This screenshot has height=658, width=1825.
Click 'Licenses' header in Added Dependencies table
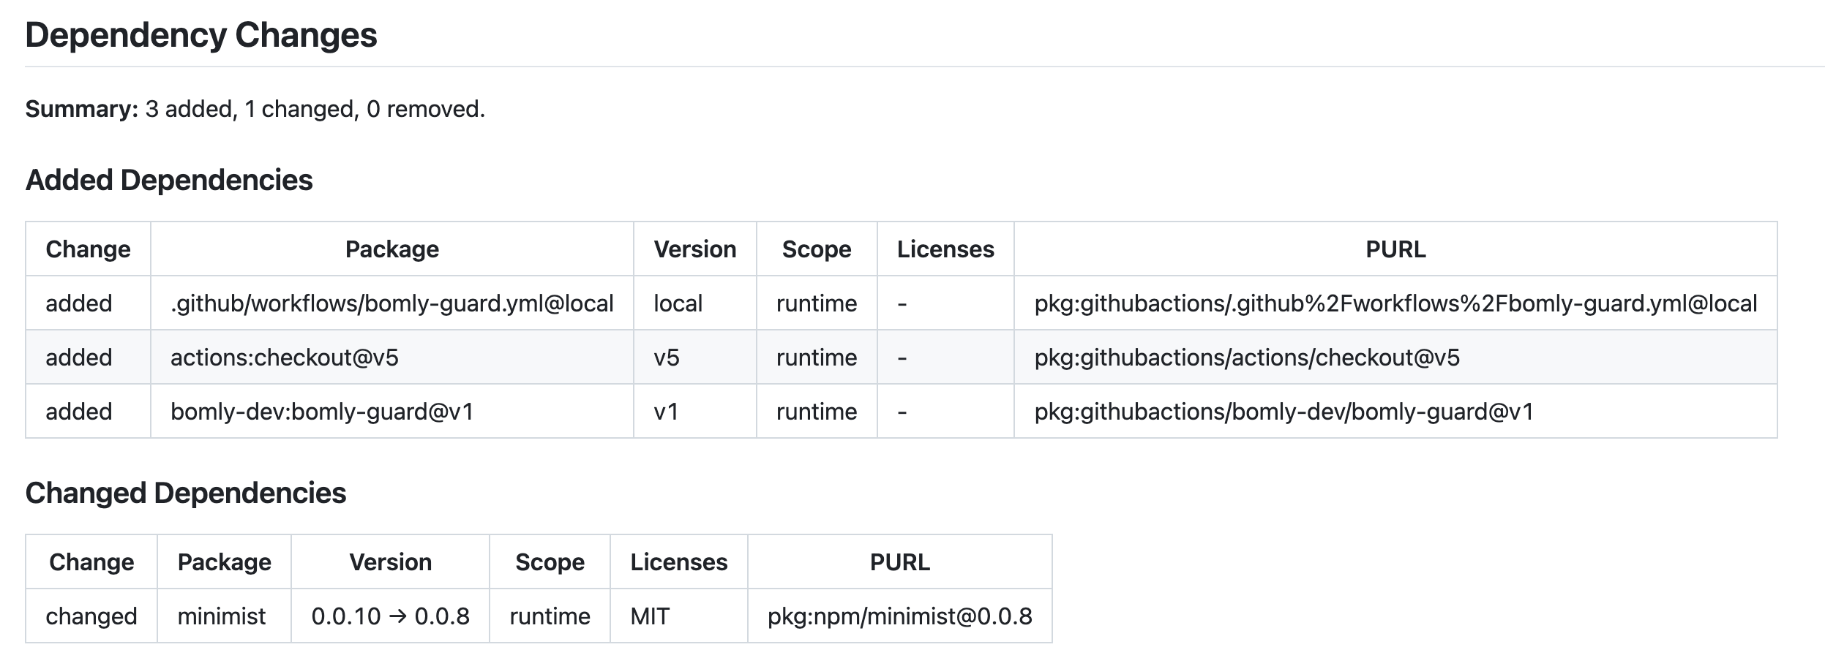[945, 249]
